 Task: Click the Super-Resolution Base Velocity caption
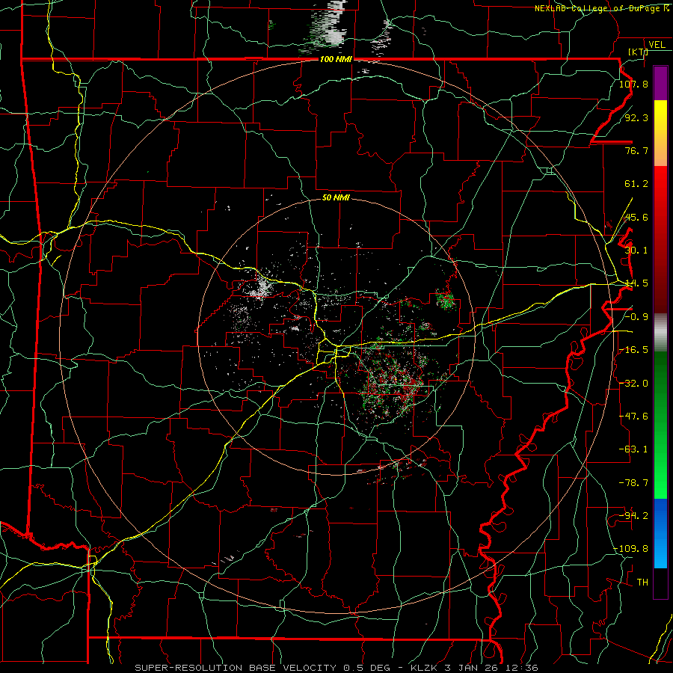[336, 668]
